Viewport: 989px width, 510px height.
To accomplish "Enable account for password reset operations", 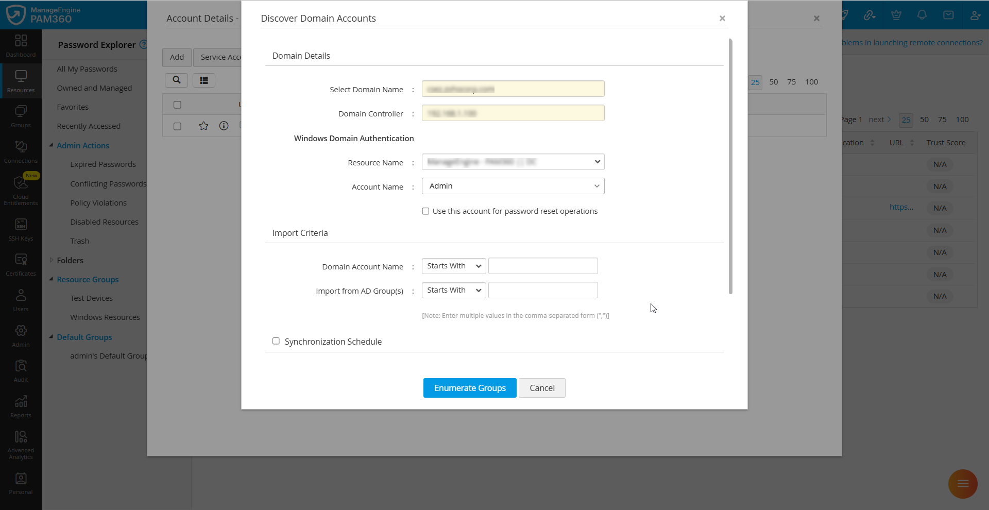I will tap(425, 211).
